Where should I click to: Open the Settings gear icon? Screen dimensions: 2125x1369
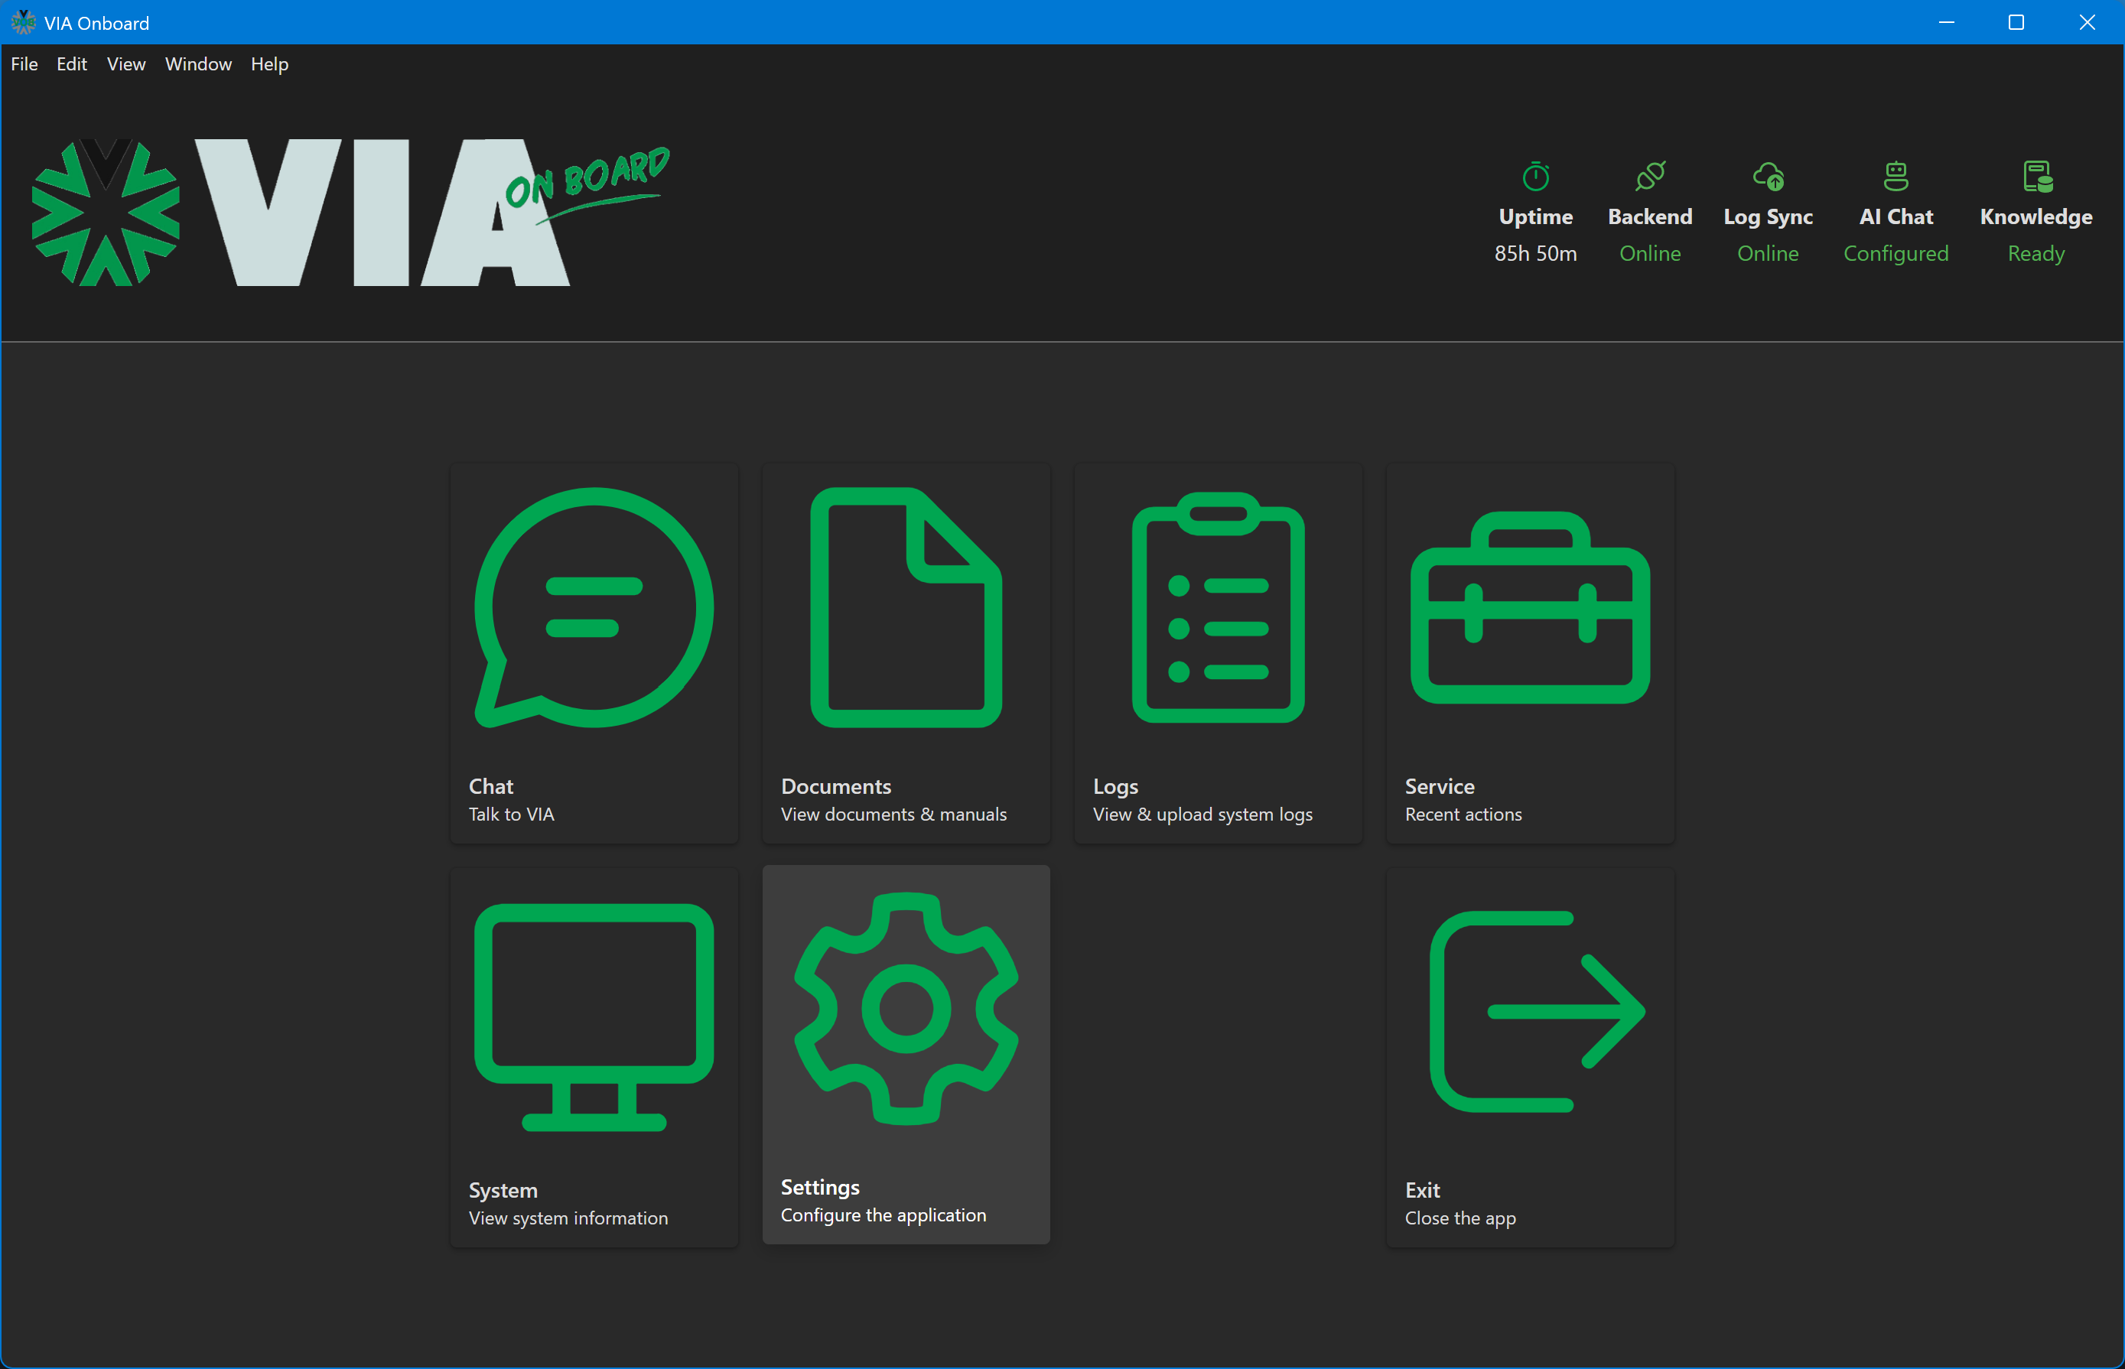coord(906,1008)
